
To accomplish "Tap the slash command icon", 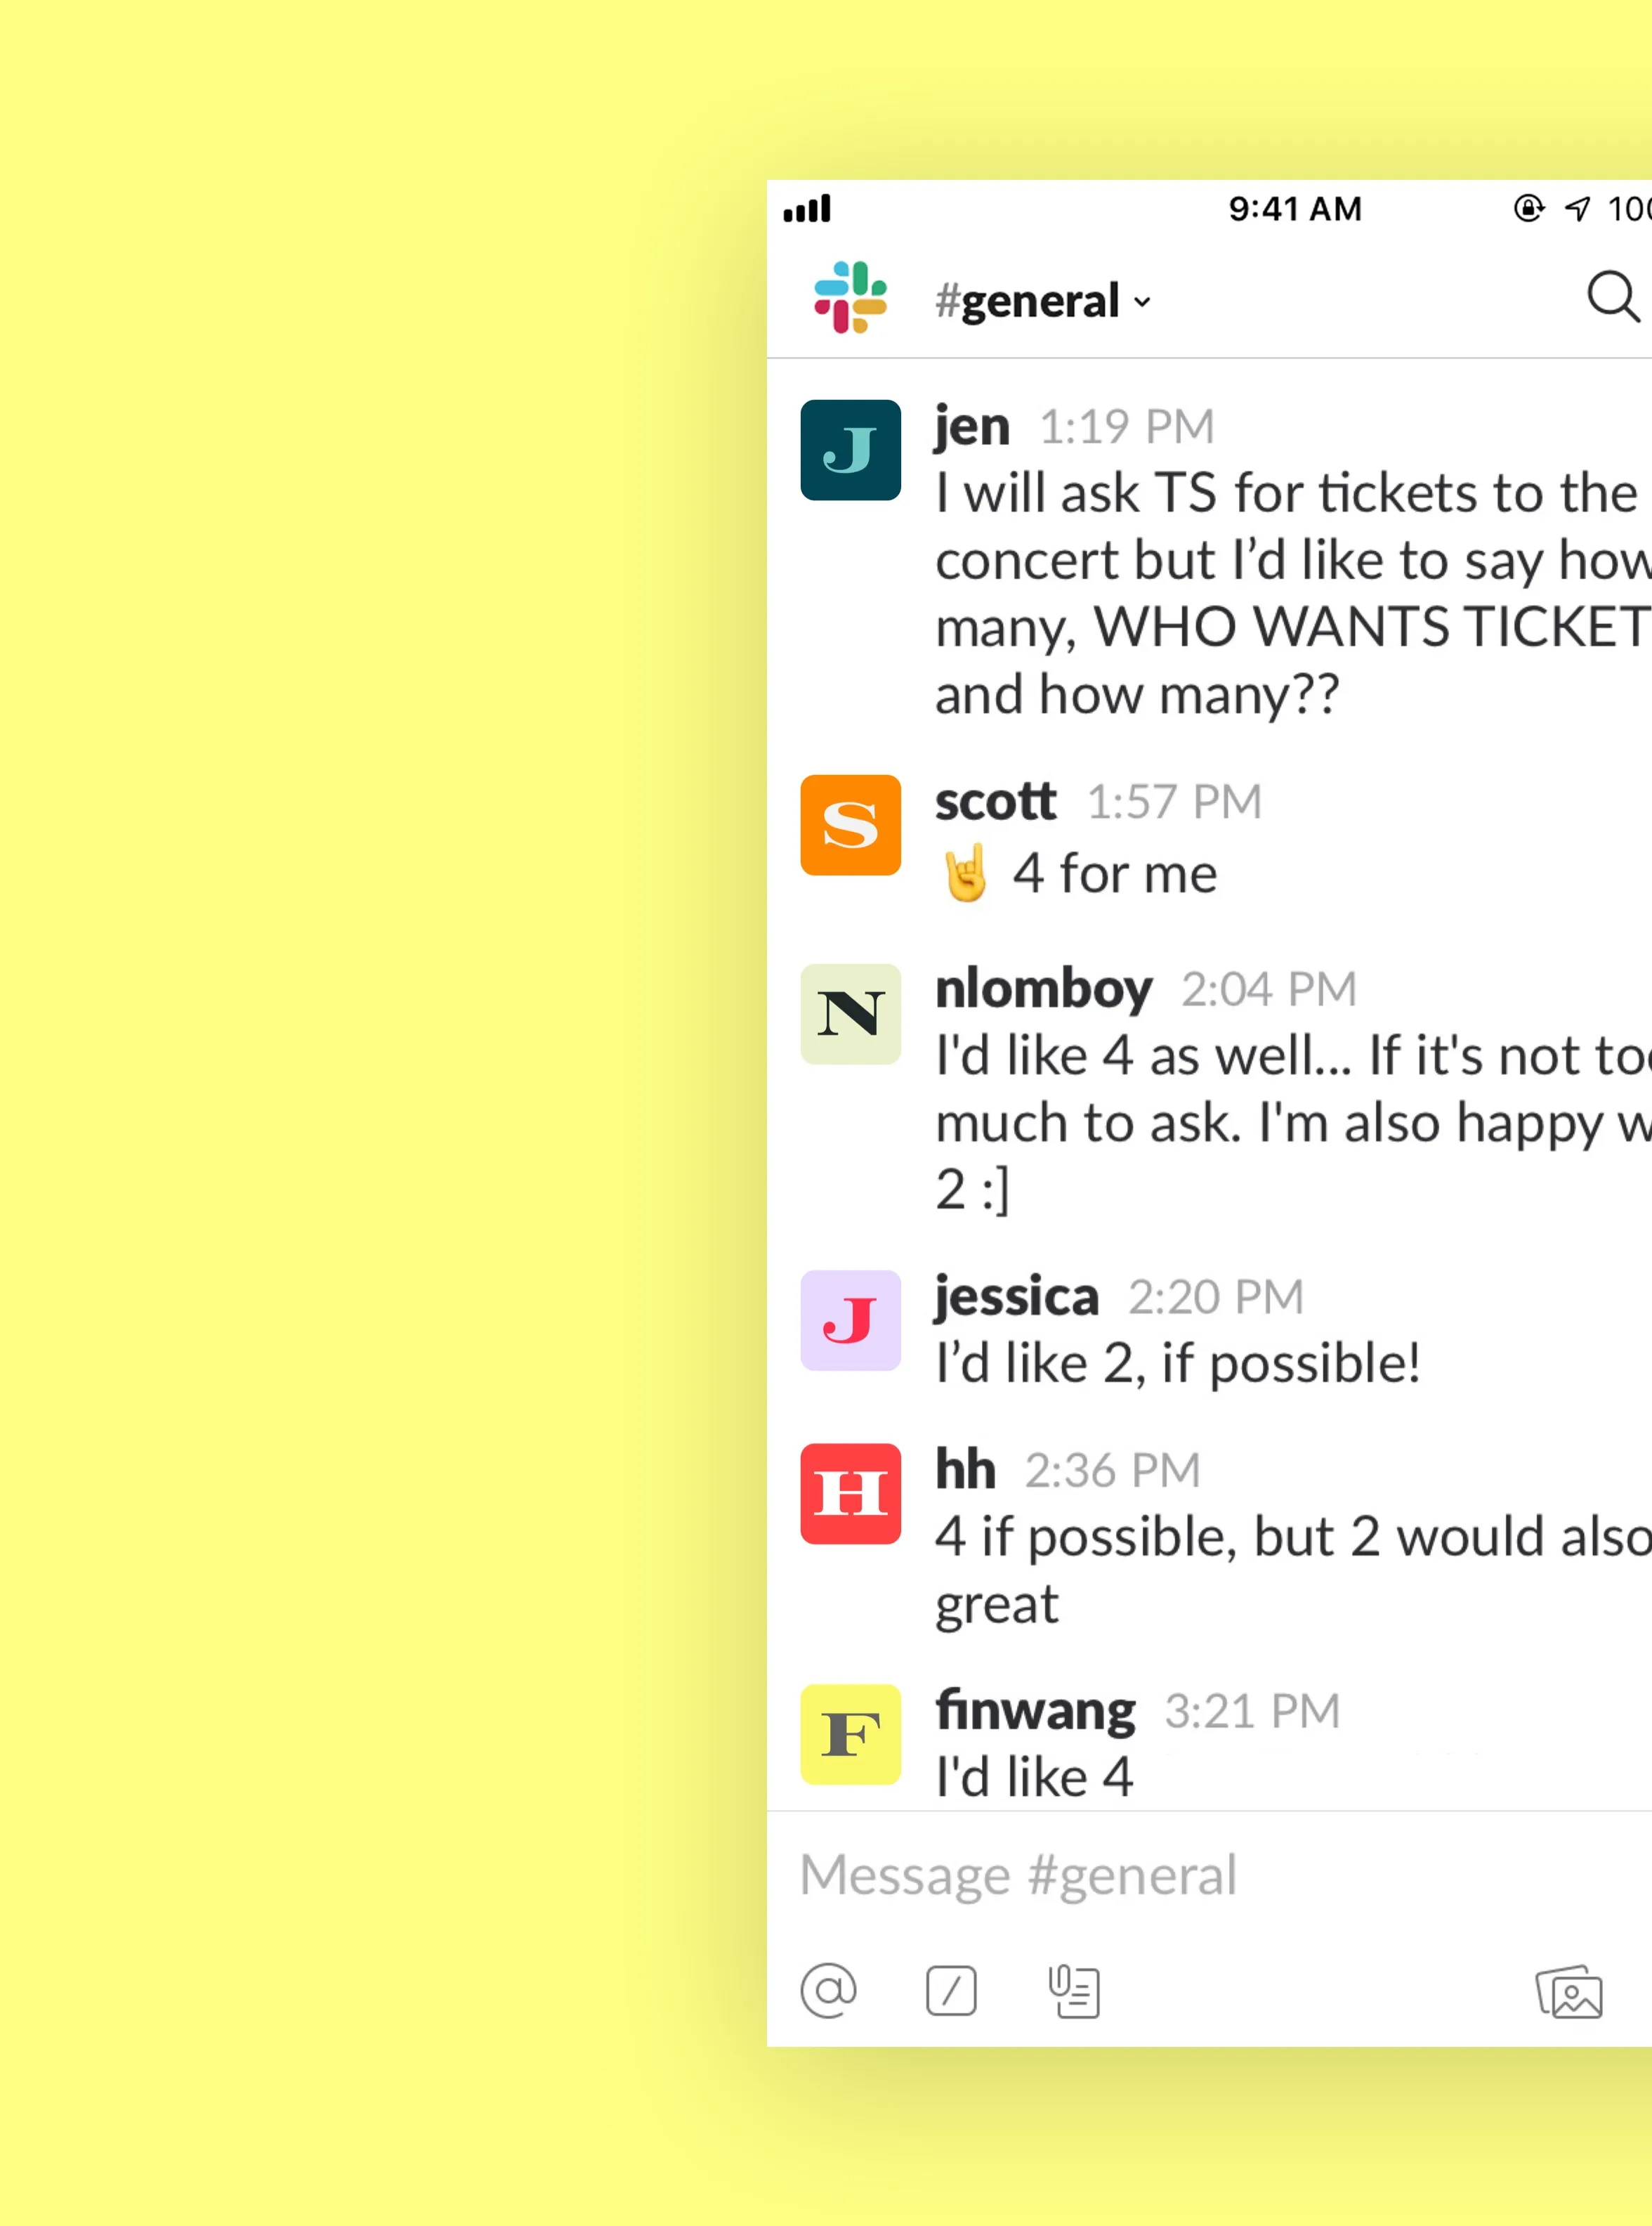I will pyautogui.click(x=951, y=1990).
